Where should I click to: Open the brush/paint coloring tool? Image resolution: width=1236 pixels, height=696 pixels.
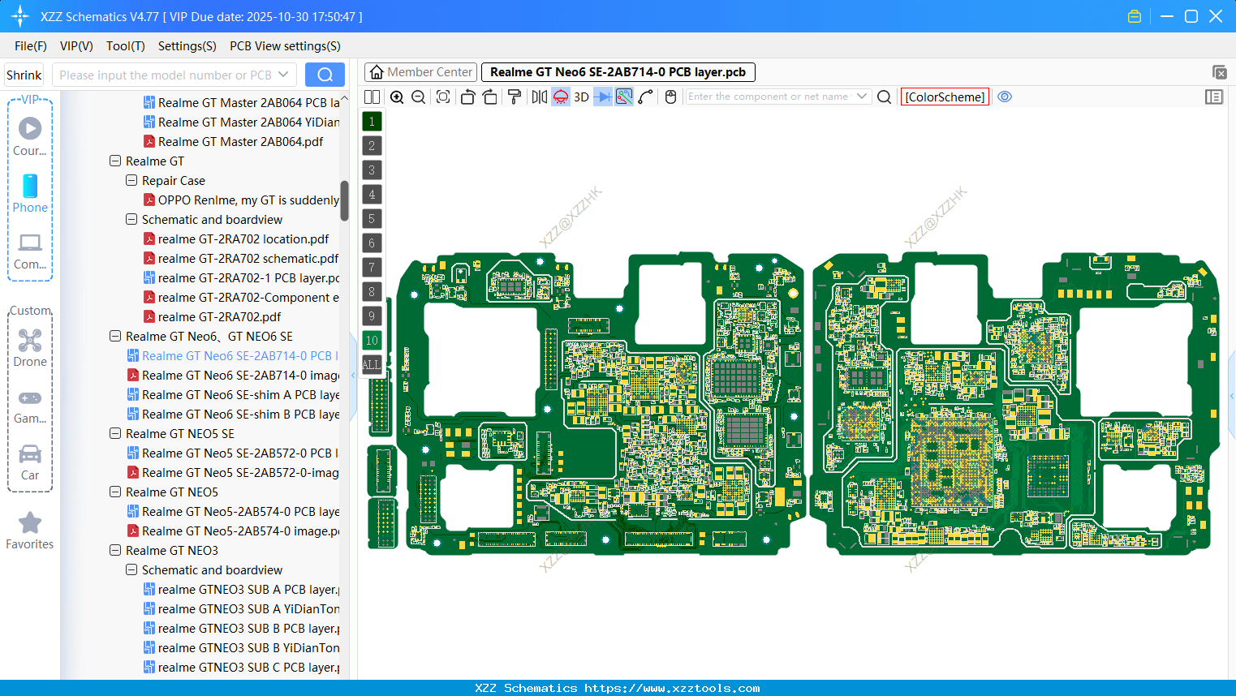click(x=514, y=97)
